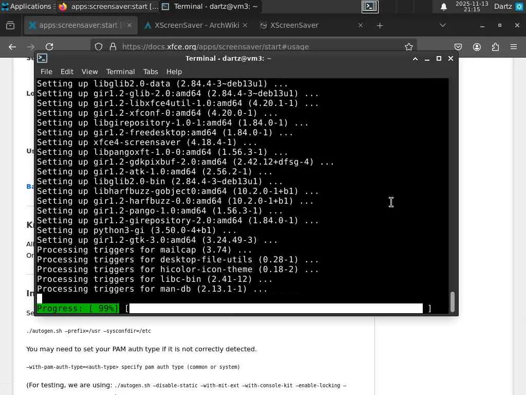Reload the page in Firefox
Image resolution: width=526 pixels, height=395 pixels.
[x=49, y=47]
